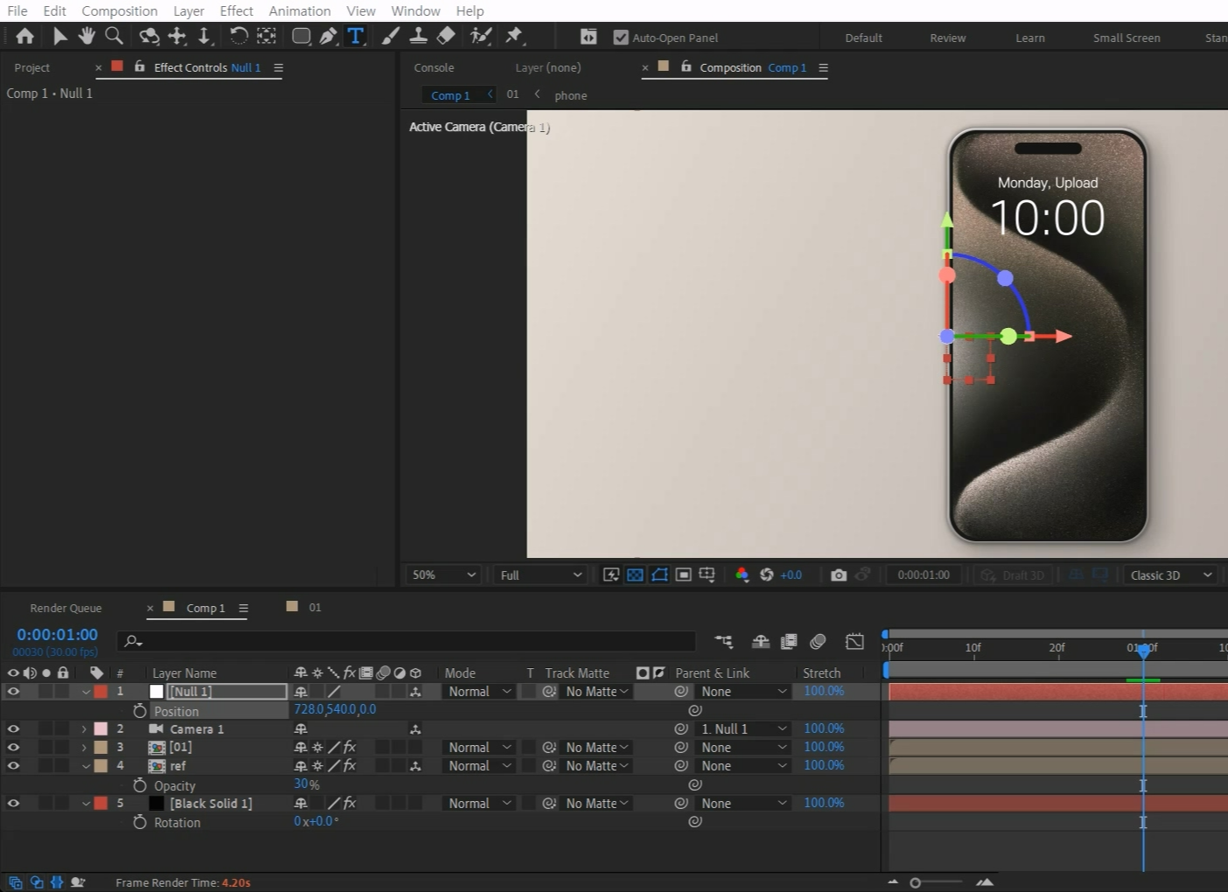Select the Eraser tool
This screenshot has height=892, width=1228.
pos(446,36)
